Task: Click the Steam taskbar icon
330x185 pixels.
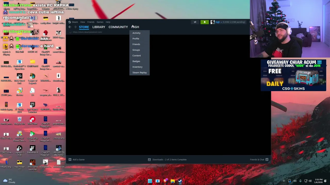Action: coord(180,181)
